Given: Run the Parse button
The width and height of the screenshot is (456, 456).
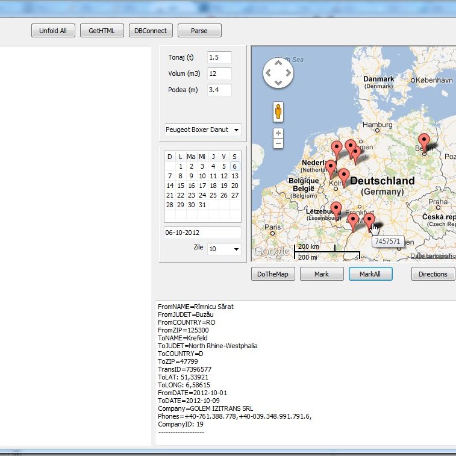Looking at the screenshot, I should click(x=199, y=31).
